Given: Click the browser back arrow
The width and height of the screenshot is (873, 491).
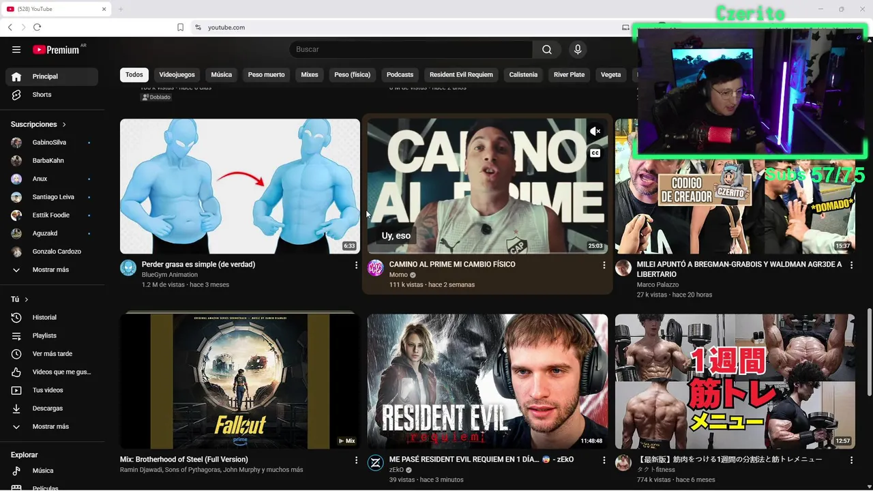Looking at the screenshot, I should (10, 27).
